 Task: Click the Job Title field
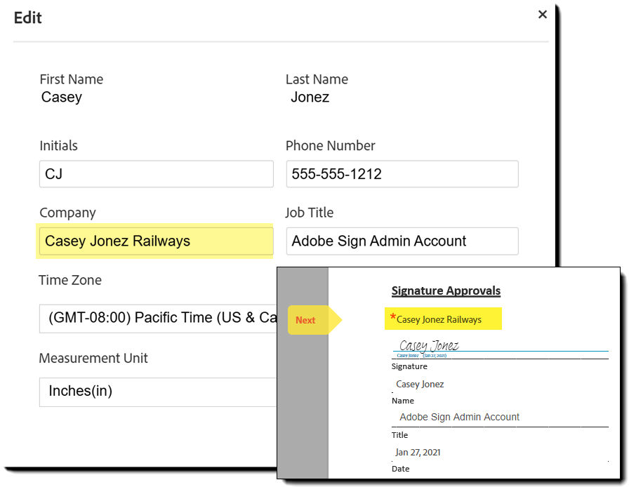pyautogui.click(x=402, y=241)
